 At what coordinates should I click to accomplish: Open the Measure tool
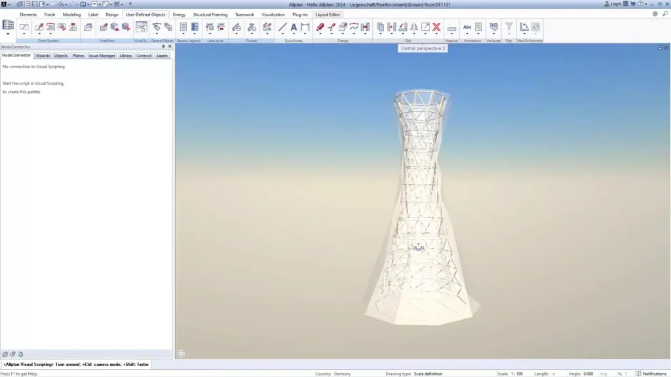click(452, 27)
